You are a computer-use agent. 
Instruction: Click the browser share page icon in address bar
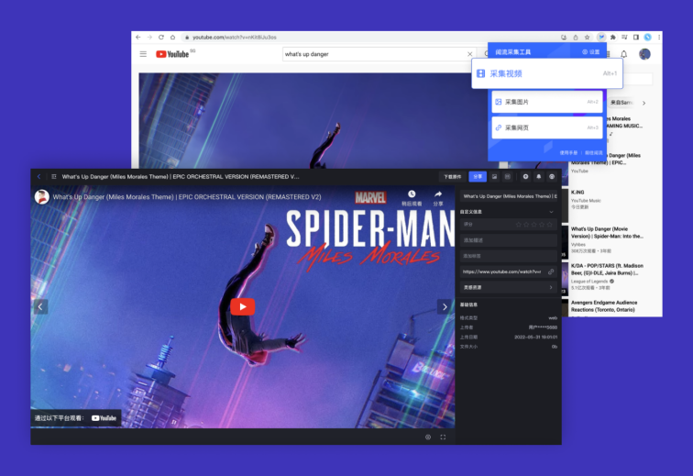click(576, 38)
